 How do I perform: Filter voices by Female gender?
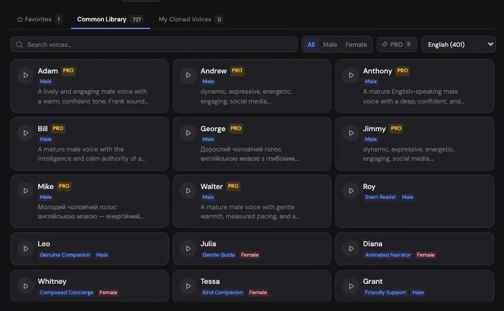(x=356, y=45)
